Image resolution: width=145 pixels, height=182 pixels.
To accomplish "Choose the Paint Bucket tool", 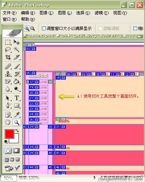I will coord(16,82).
